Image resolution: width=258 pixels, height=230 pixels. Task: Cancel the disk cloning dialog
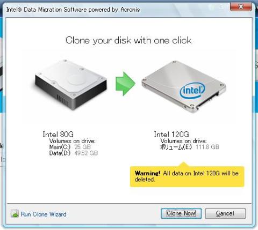225,213
